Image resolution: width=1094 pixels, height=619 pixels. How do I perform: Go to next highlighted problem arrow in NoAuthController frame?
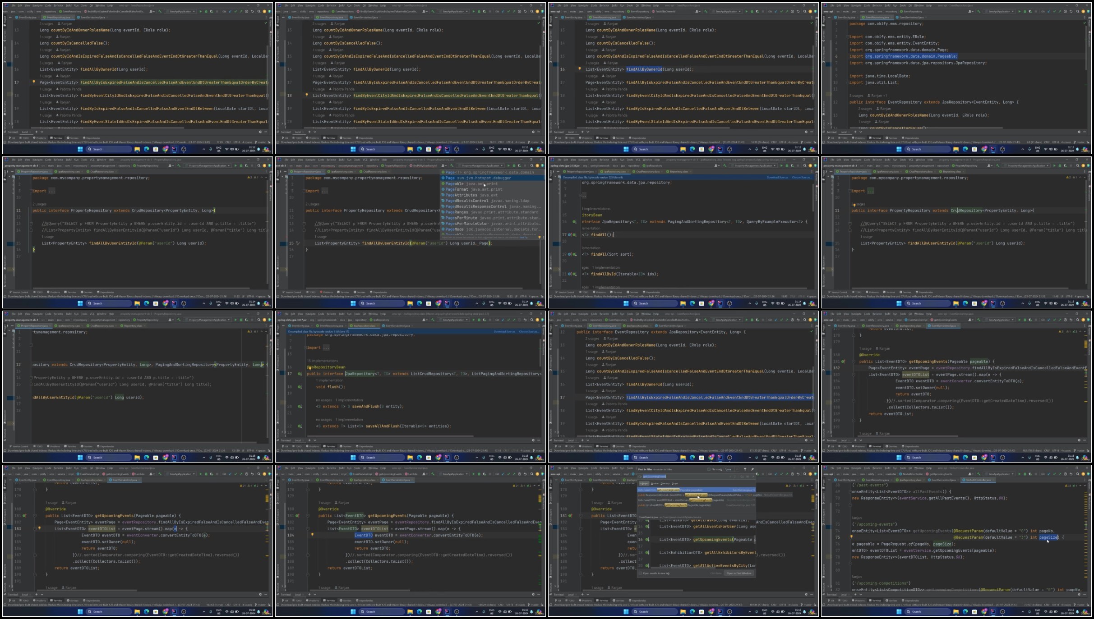point(1085,486)
